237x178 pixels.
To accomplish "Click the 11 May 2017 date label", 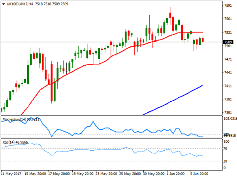I will [11, 174].
